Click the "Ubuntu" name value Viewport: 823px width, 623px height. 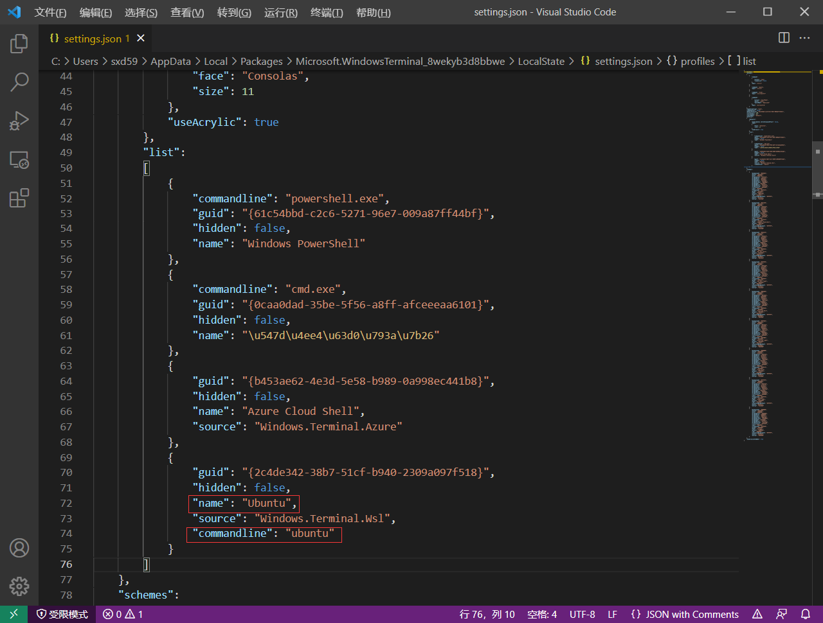[x=266, y=503]
